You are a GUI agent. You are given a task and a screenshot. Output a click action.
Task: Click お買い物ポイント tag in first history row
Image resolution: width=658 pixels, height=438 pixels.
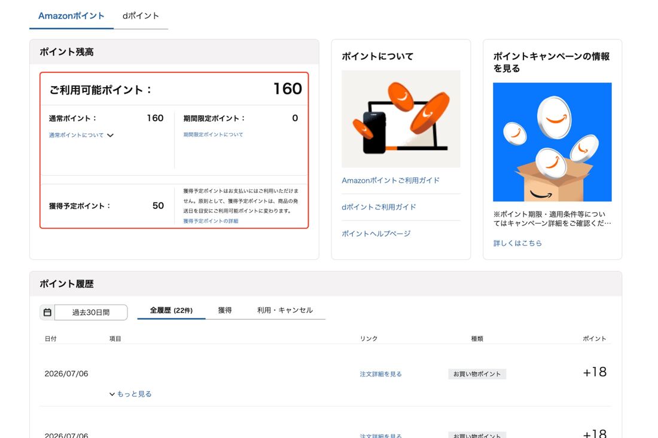point(477,374)
